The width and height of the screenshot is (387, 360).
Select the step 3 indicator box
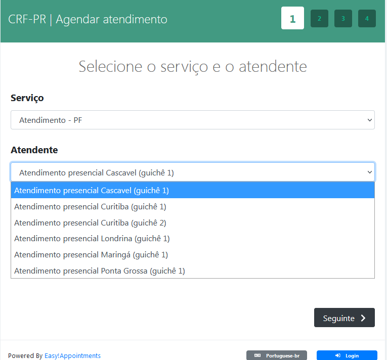pyautogui.click(x=343, y=18)
